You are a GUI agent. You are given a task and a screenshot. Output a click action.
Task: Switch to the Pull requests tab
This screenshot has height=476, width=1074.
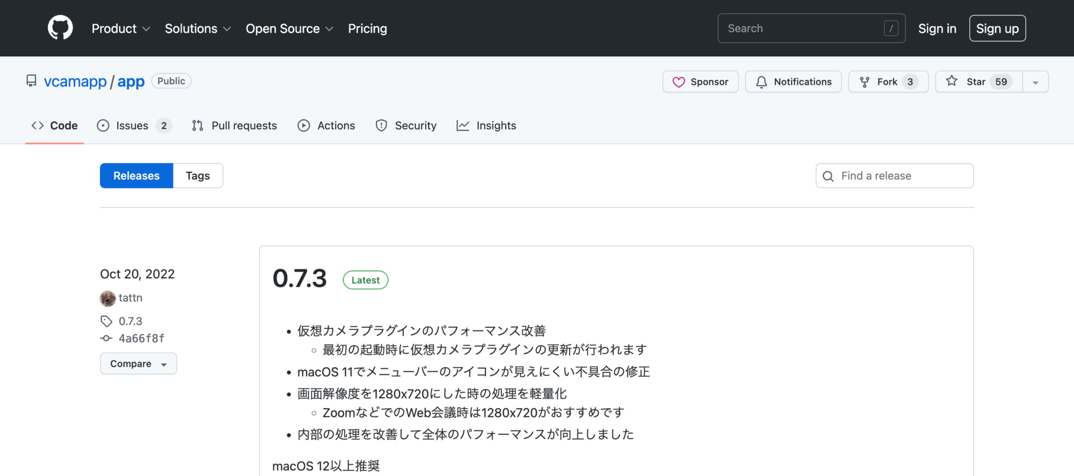(234, 126)
